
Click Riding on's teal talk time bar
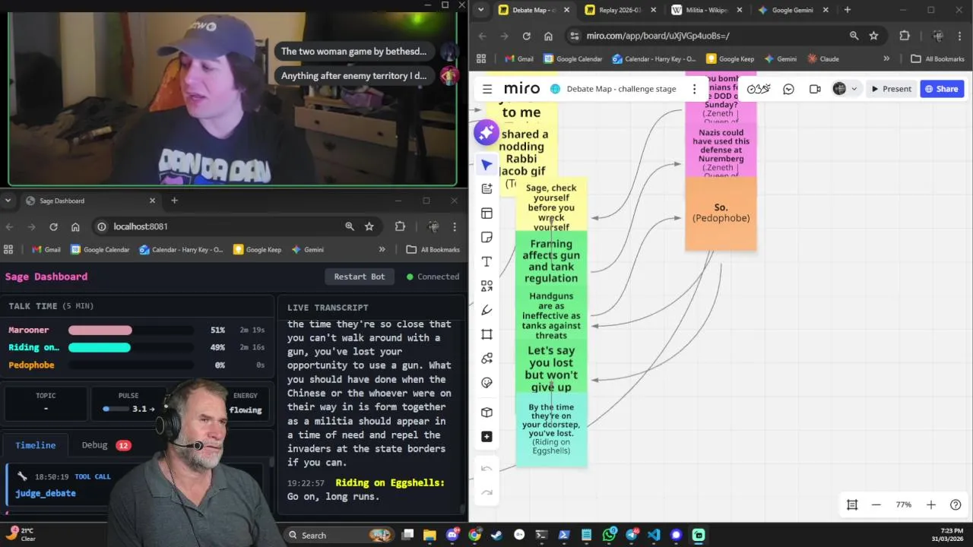[100, 347]
